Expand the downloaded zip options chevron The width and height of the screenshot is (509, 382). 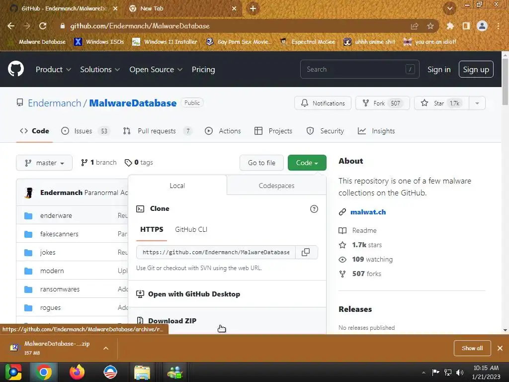pyautogui.click(x=106, y=348)
